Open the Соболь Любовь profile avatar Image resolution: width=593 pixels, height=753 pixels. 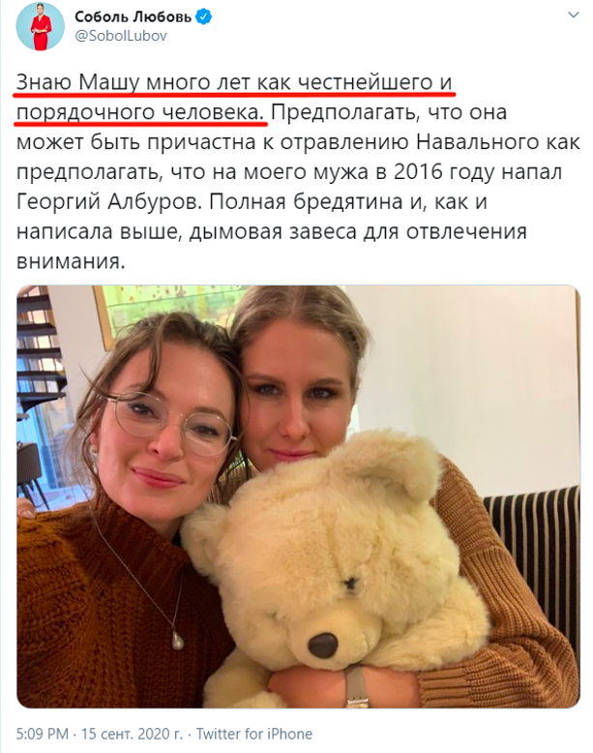(41, 26)
